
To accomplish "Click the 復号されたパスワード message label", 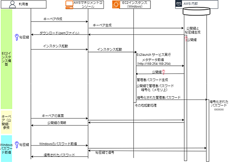I will point(59,155).
